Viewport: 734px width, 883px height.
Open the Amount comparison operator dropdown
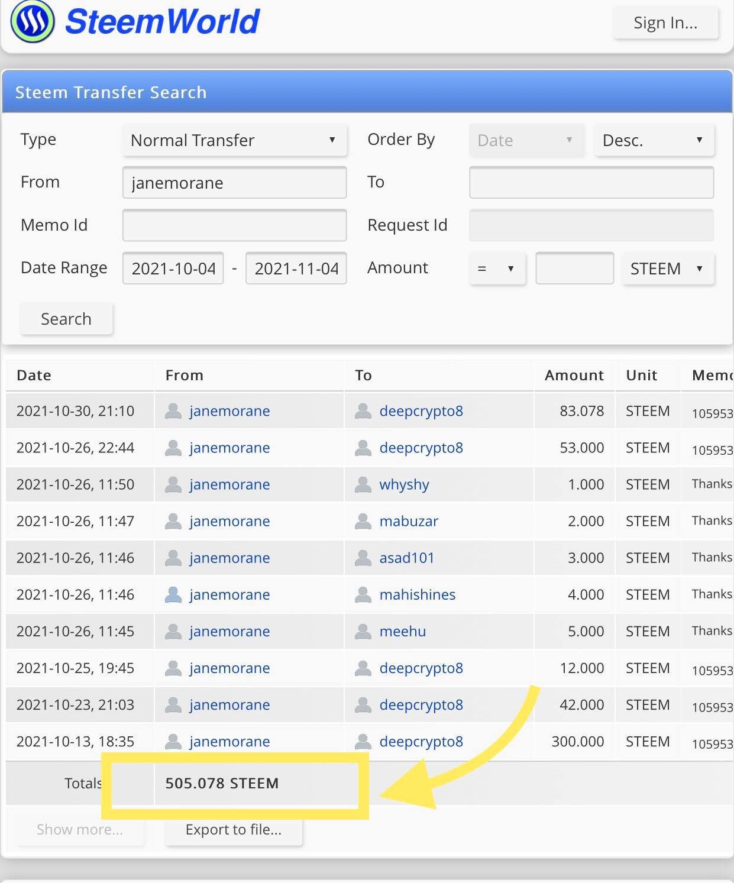[497, 269]
